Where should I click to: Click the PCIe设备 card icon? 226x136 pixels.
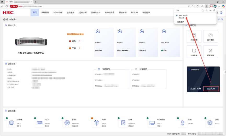point(152,123)
